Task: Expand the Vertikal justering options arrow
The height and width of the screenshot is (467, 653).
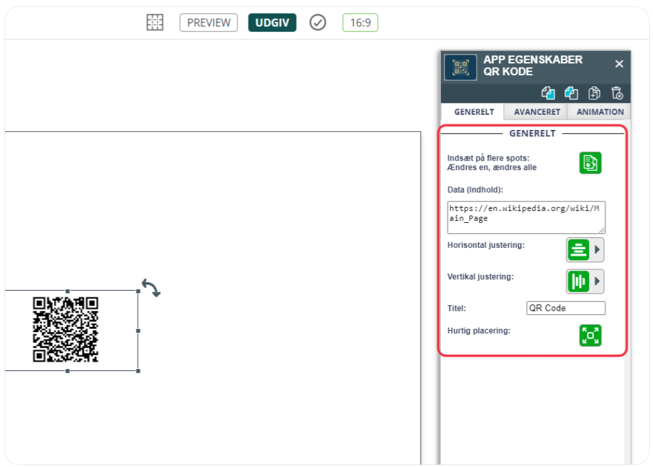Action: point(597,281)
